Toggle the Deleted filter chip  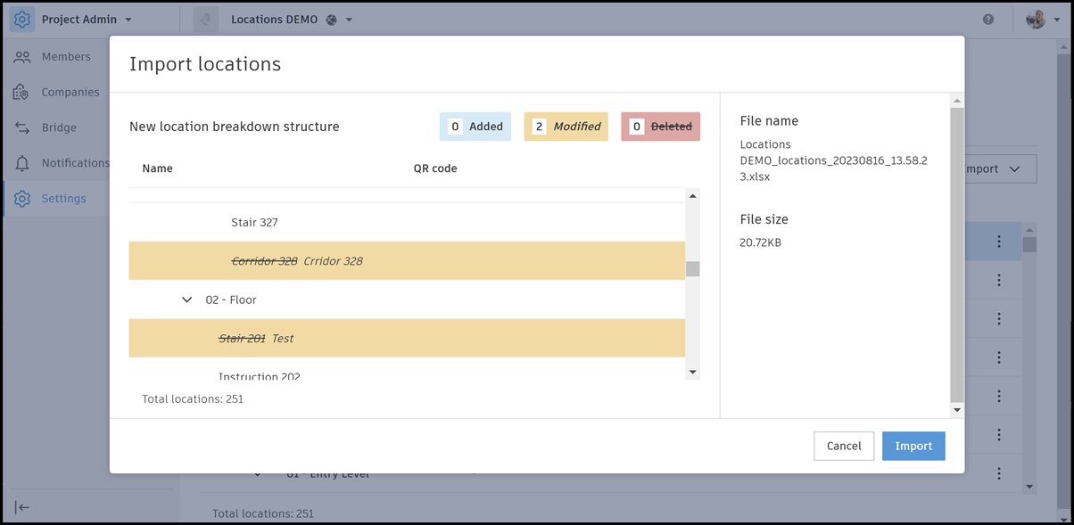(x=660, y=127)
